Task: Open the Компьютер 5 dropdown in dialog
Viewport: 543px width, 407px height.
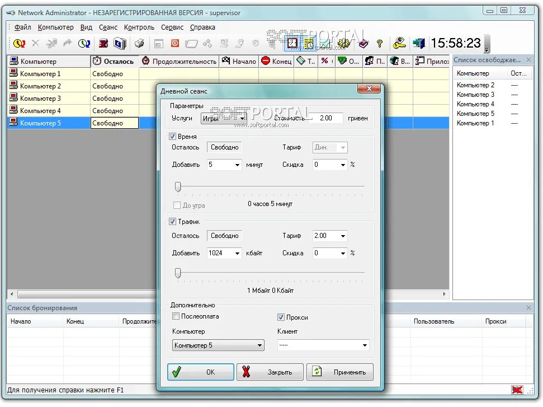Action: pos(218,345)
